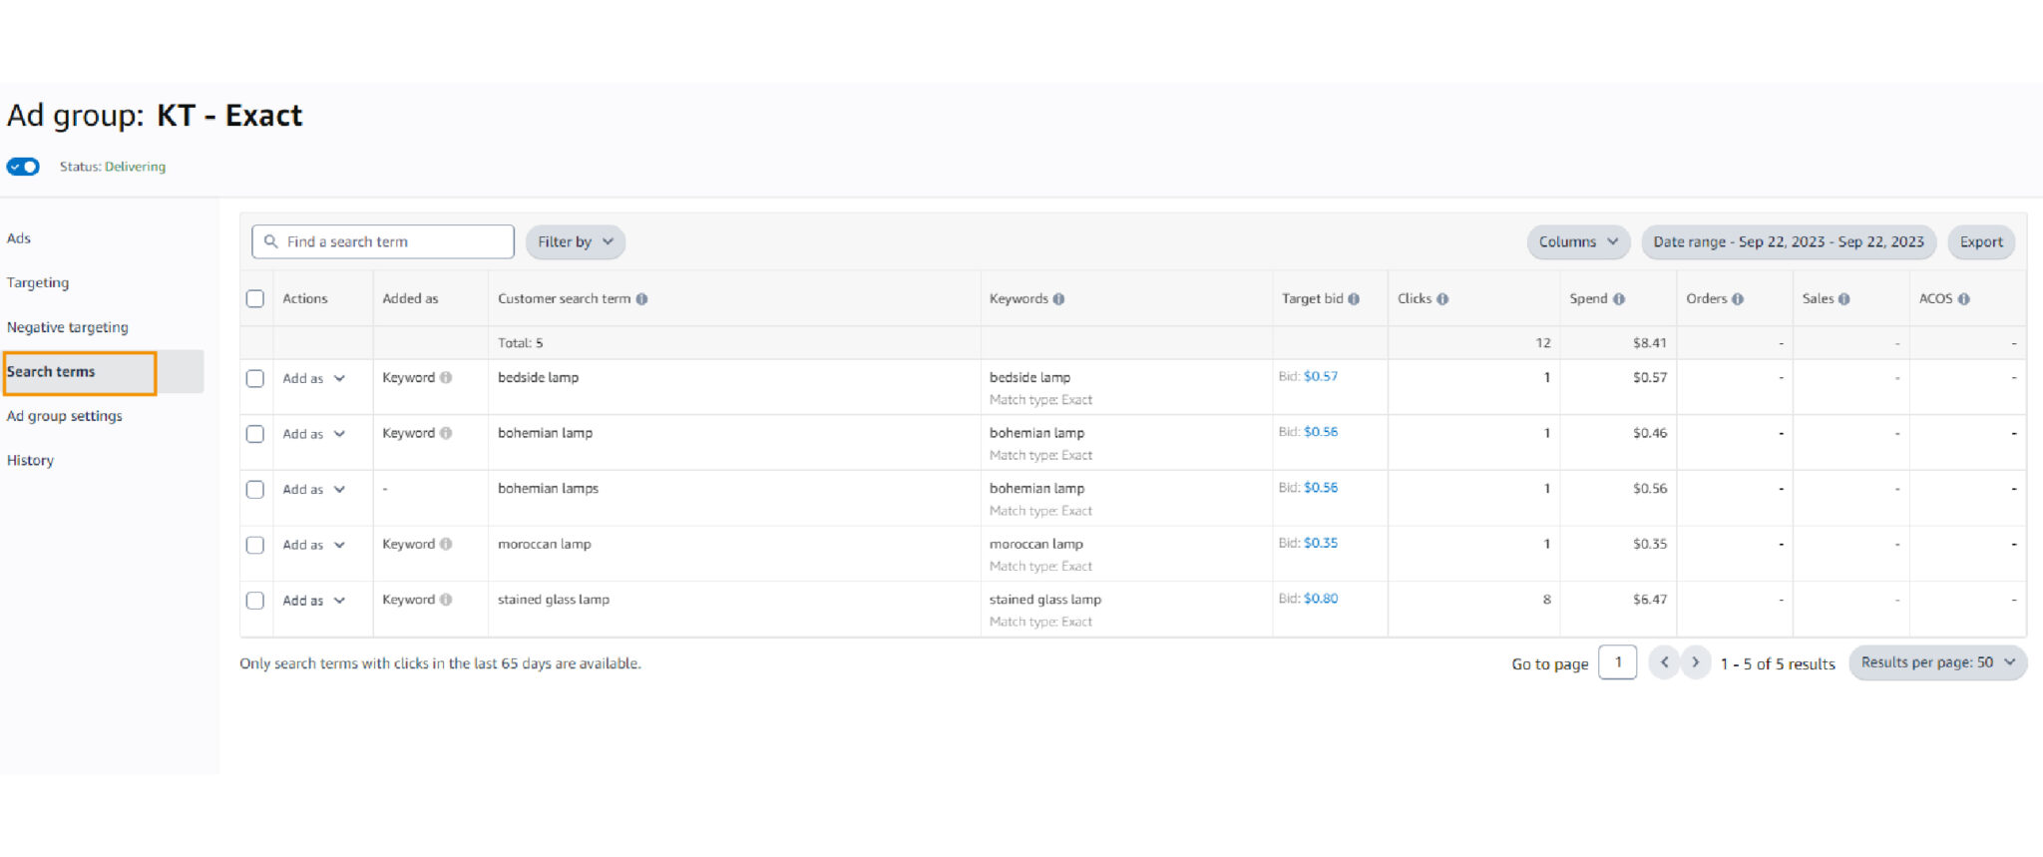This screenshot has height=857, width=2043.
Task: Click the $0.80 bid for stained glass lamp
Action: [x=1321, y=599]
